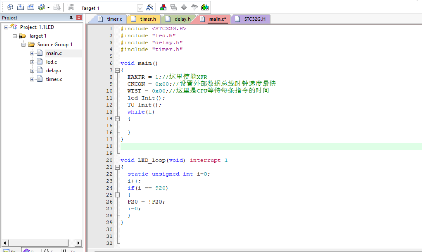The width and height of the screenshot is (422, 252).
Task: Click the LOAD download-to-flash icon
Action: (x=71, y=7)
